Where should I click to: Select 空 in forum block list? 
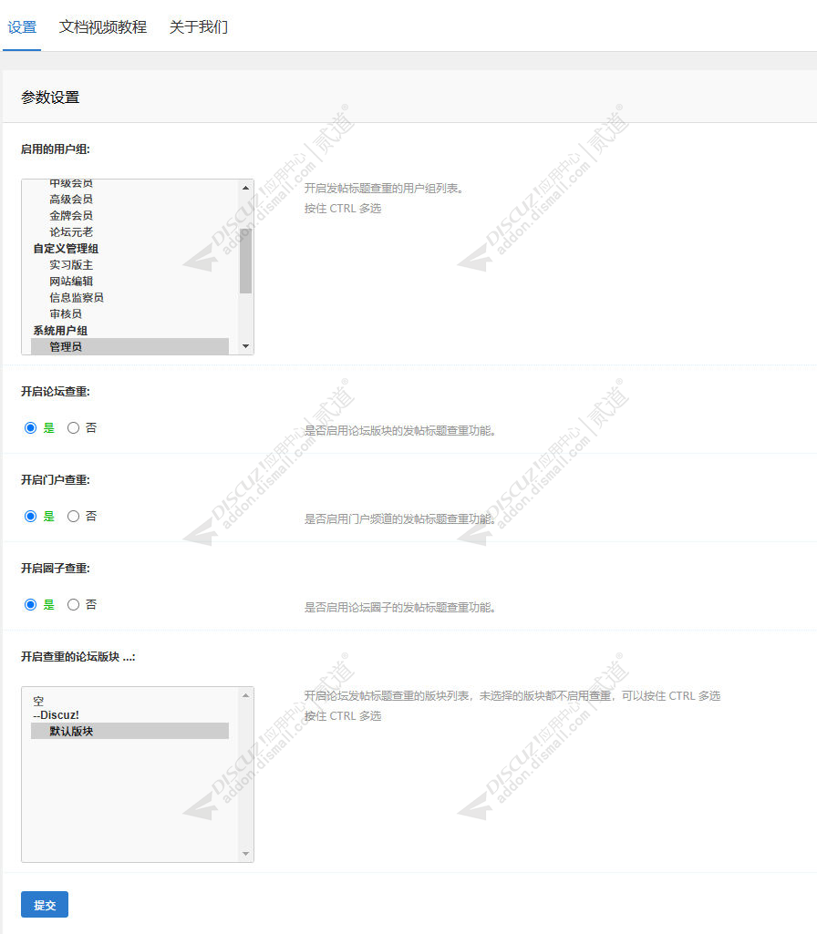coord(129,701)
